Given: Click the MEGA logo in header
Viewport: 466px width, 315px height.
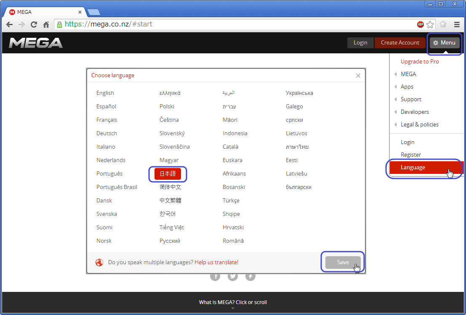Looking at the screenshot, I should [36, 43].
